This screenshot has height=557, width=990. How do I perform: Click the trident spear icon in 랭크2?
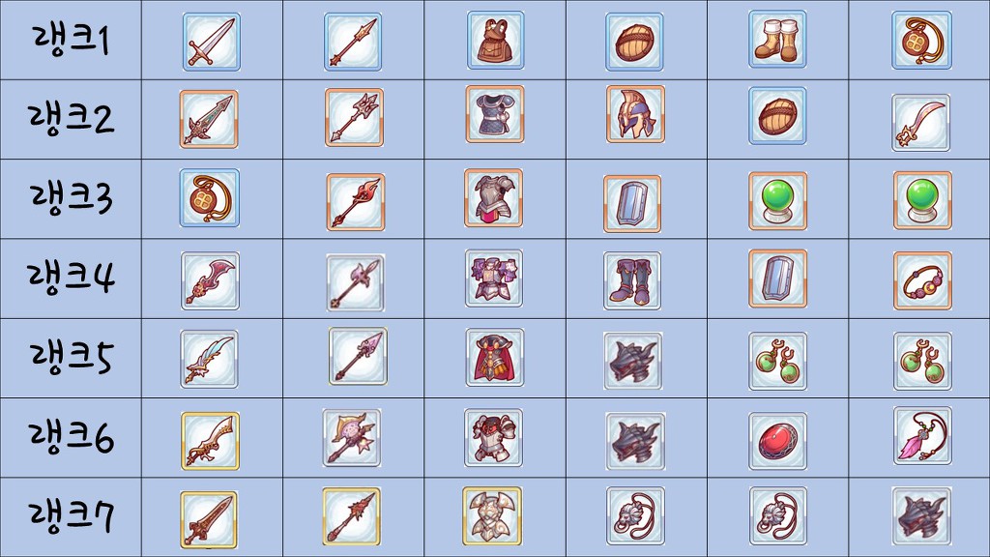point(354,117)
